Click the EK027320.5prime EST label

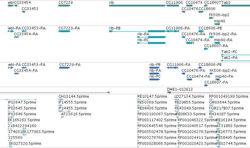(25, 144)
